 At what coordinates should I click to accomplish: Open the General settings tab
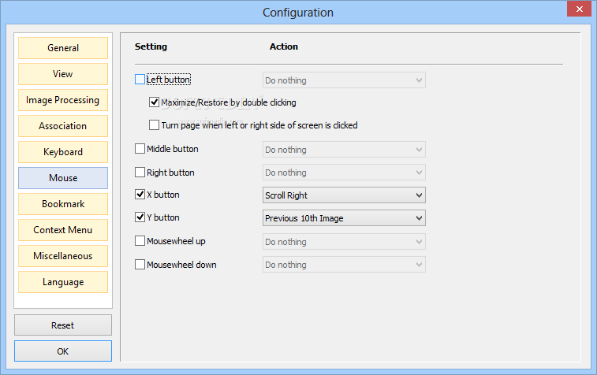click(x=63, y=48)
